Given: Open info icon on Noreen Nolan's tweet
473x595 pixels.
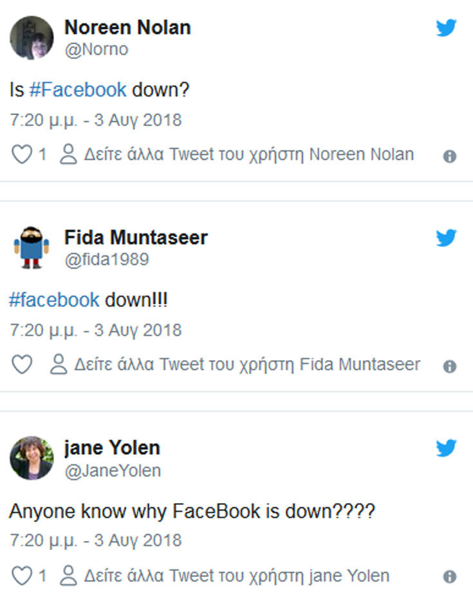Looking at the screenshot, I should click(x=450, y=156).
